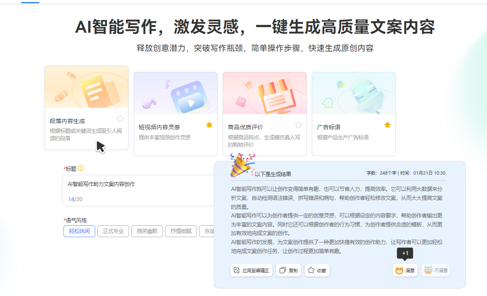Click the 字数: 248个字 text
Image resolution: width=487 pixels, height=296 pixels.
[382, 173]
